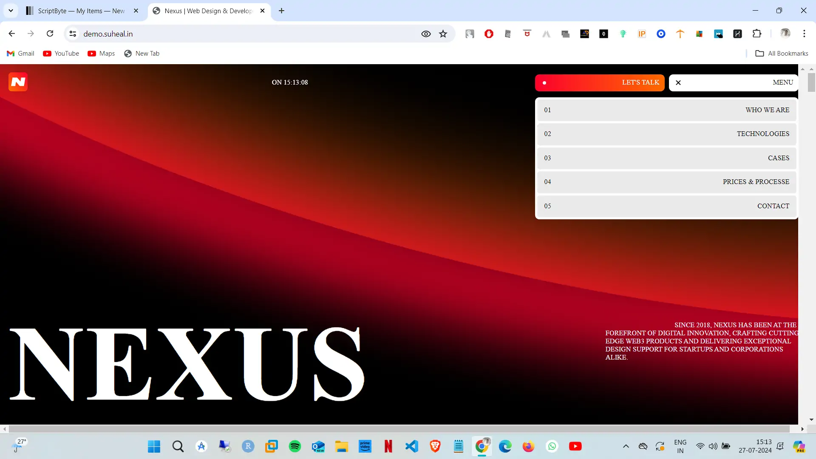Toggle reading mode in the address bar
816x459 pixels.
426,34
